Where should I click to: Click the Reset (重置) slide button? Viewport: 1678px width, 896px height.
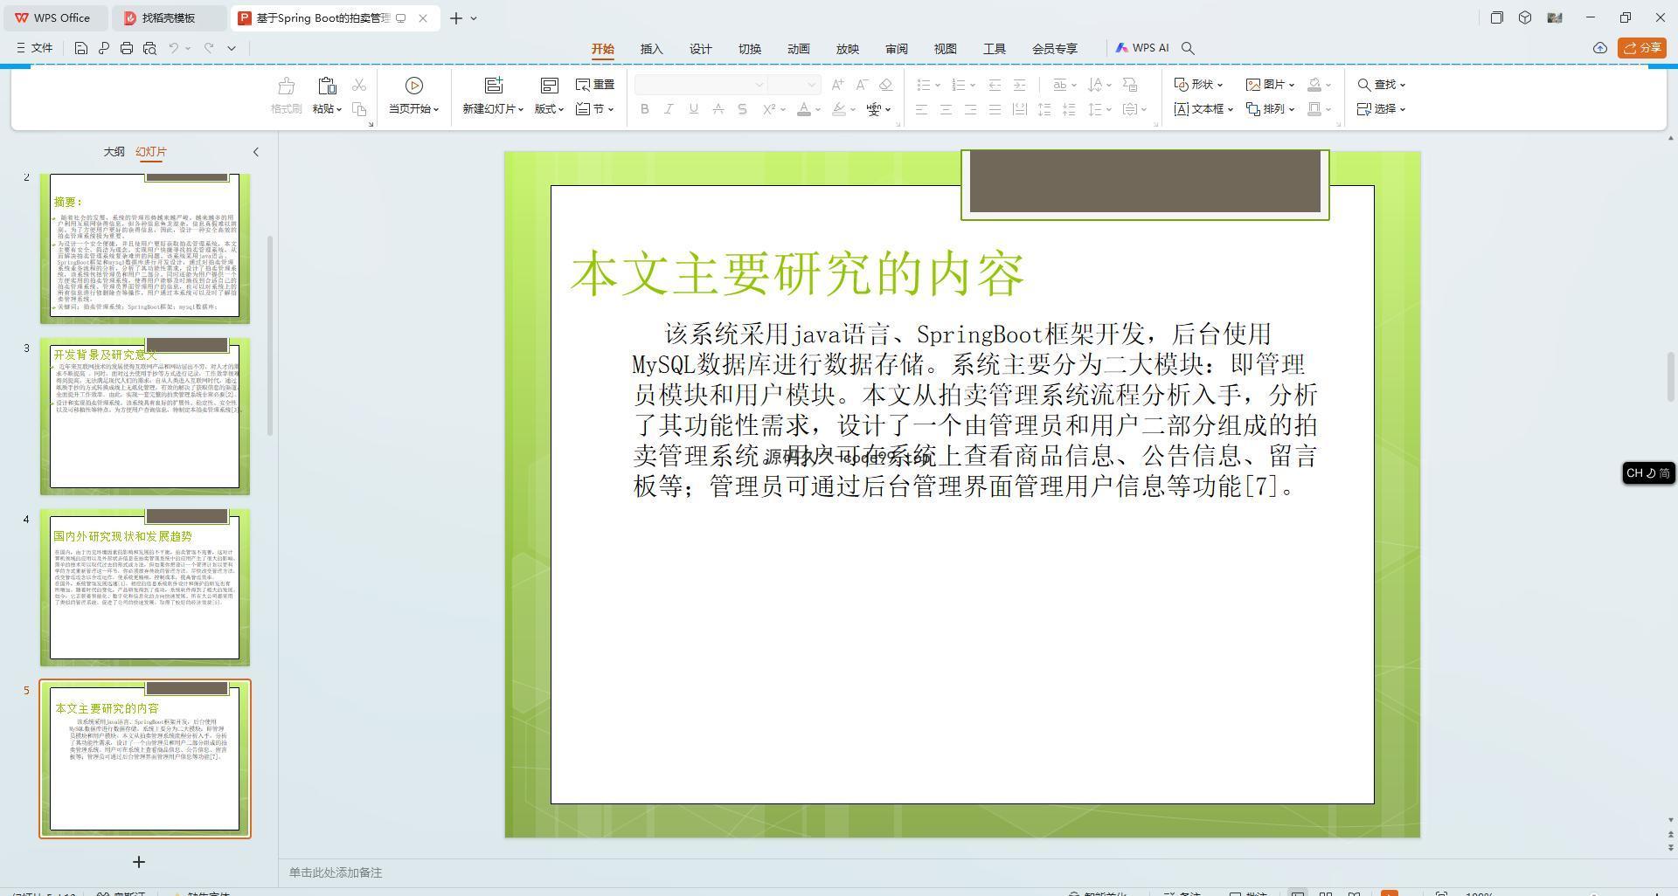tap(595, 85)
